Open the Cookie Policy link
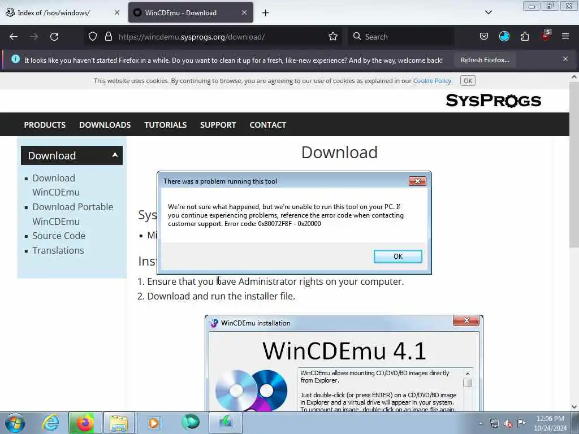This screenshot has width=579, height=434. (x=432, y=81)
